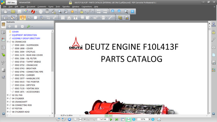Viewport: 217px width, 122px height.
Task: Click the Favorites star icon
Action: coord(72,11)
